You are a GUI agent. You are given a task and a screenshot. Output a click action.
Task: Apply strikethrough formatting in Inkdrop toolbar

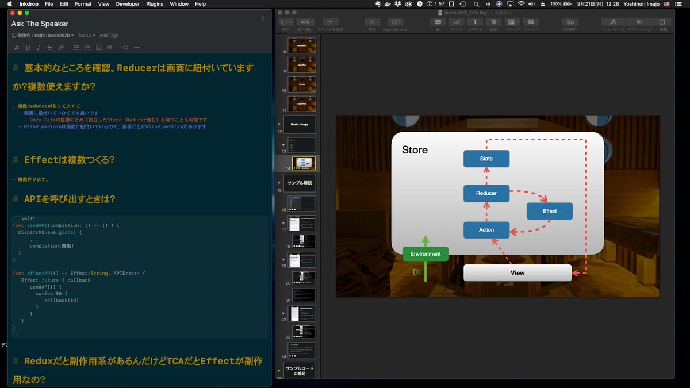click(x=49, y=47)
